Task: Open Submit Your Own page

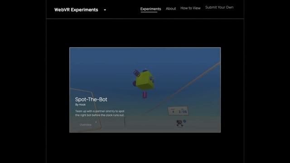Action: pos(219,7)
